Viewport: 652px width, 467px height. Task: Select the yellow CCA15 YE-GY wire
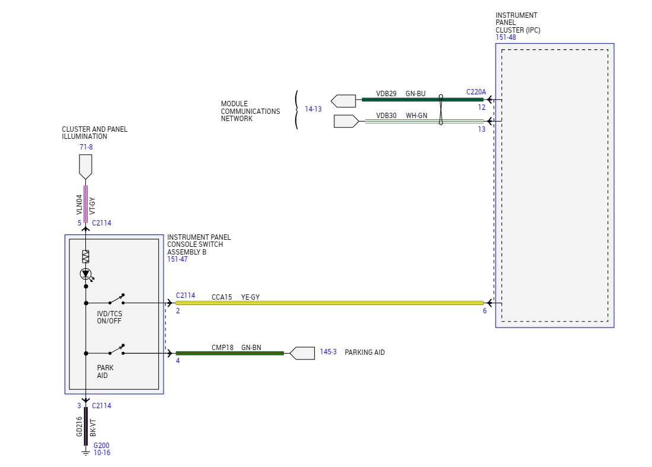[x=329, y=303]
